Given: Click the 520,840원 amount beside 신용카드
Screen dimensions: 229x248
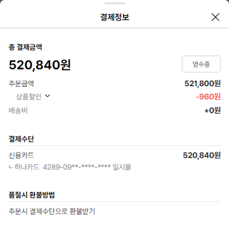Looking at the screenshot, I should point(202,155).
